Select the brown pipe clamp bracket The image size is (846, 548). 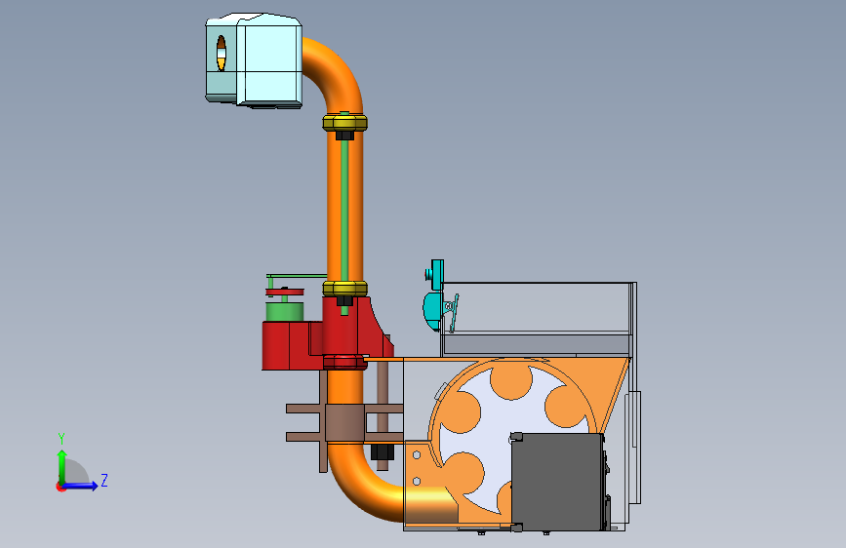(344, 424)
